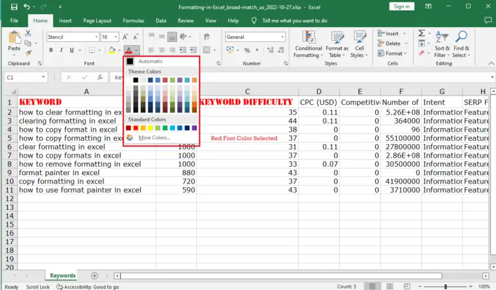This screenshot has width=496, height=290.
Task: Toggle Align Left horizontal alignment
Action: 152,50
